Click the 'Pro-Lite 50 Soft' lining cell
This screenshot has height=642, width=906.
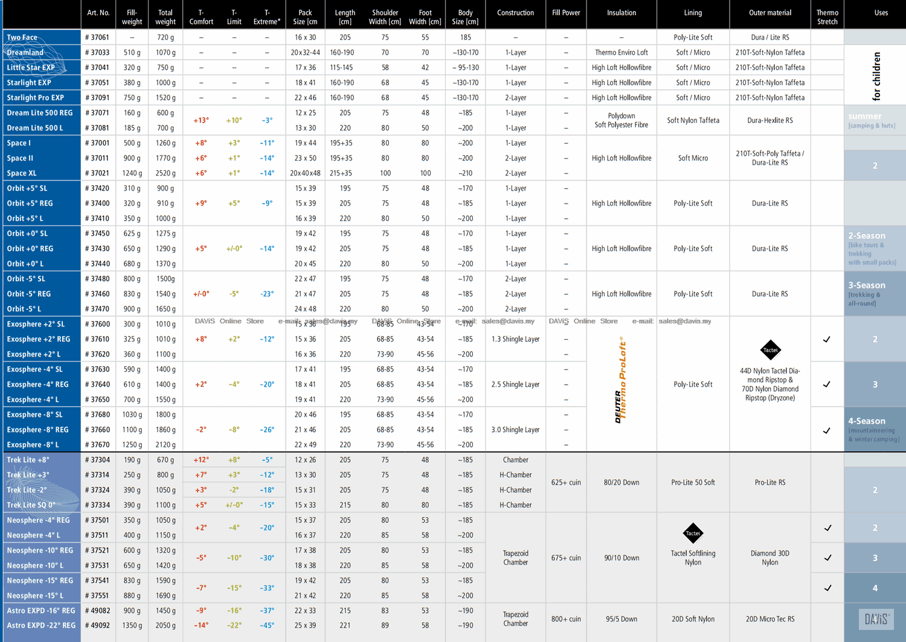(693, 482)
